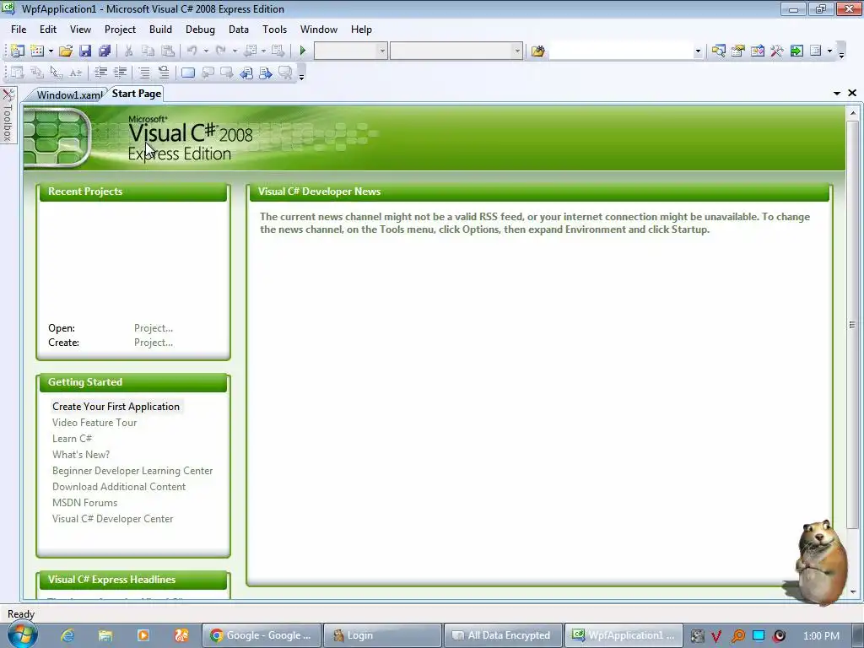Expand the Navigate Backward dropdown arrow
The height and width of the screenshot is (648, 864).
click(x=263, y=51)
